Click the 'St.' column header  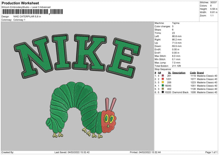(170, 73)
